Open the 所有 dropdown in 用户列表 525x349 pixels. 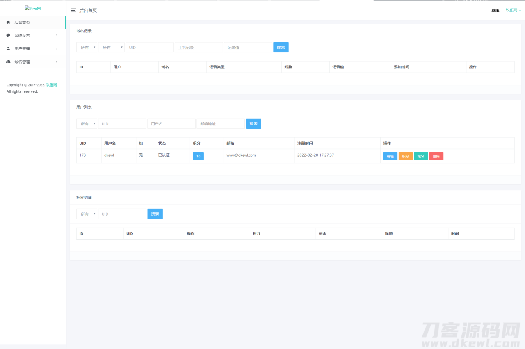[x=87, y=124]
